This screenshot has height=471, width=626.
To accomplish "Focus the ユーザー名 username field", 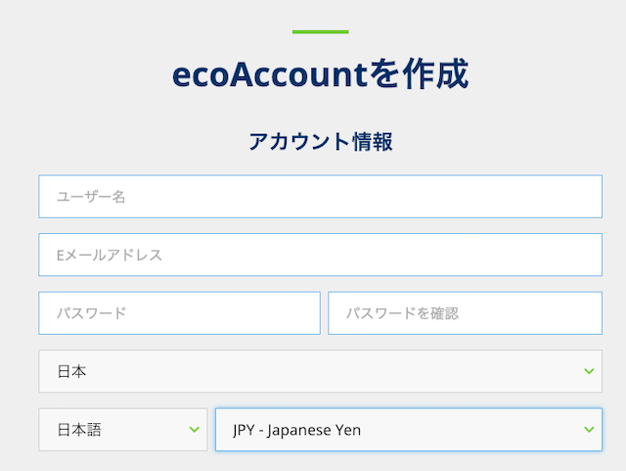I will pyautogui.click(x=320, y=196).
